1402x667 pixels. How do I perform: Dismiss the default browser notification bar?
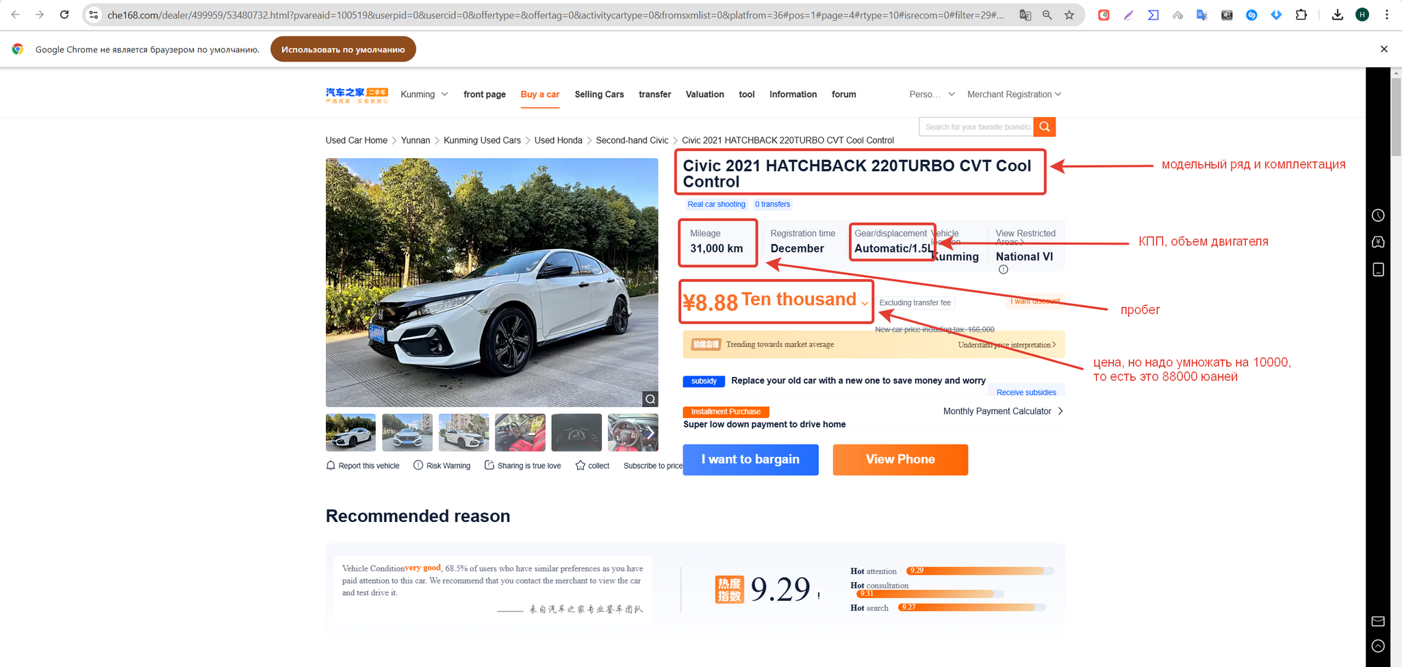click(1384, 49)
